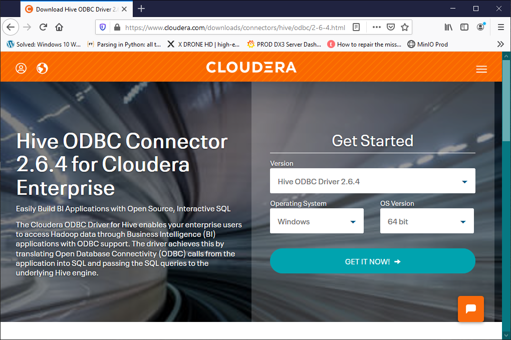Expand the OS Version dropdown

pyautogui.click(x=427, y=221)
